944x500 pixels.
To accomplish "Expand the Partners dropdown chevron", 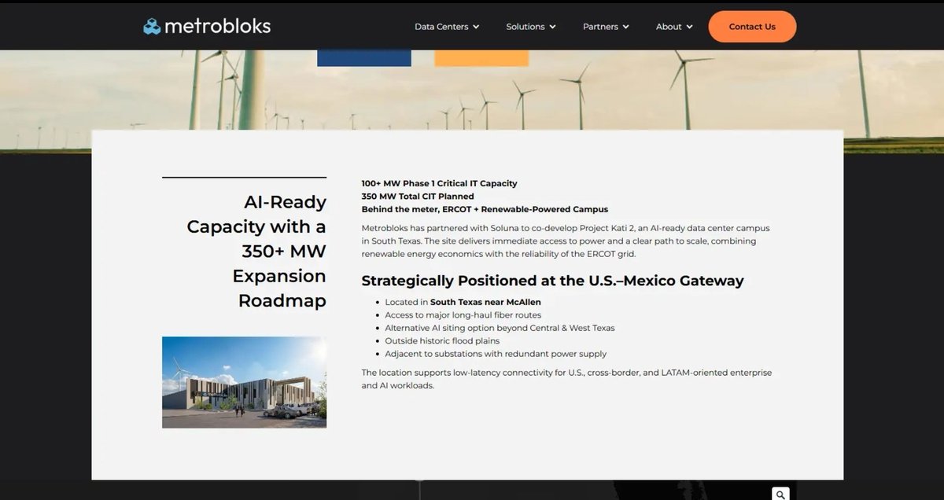I will 625,27.
